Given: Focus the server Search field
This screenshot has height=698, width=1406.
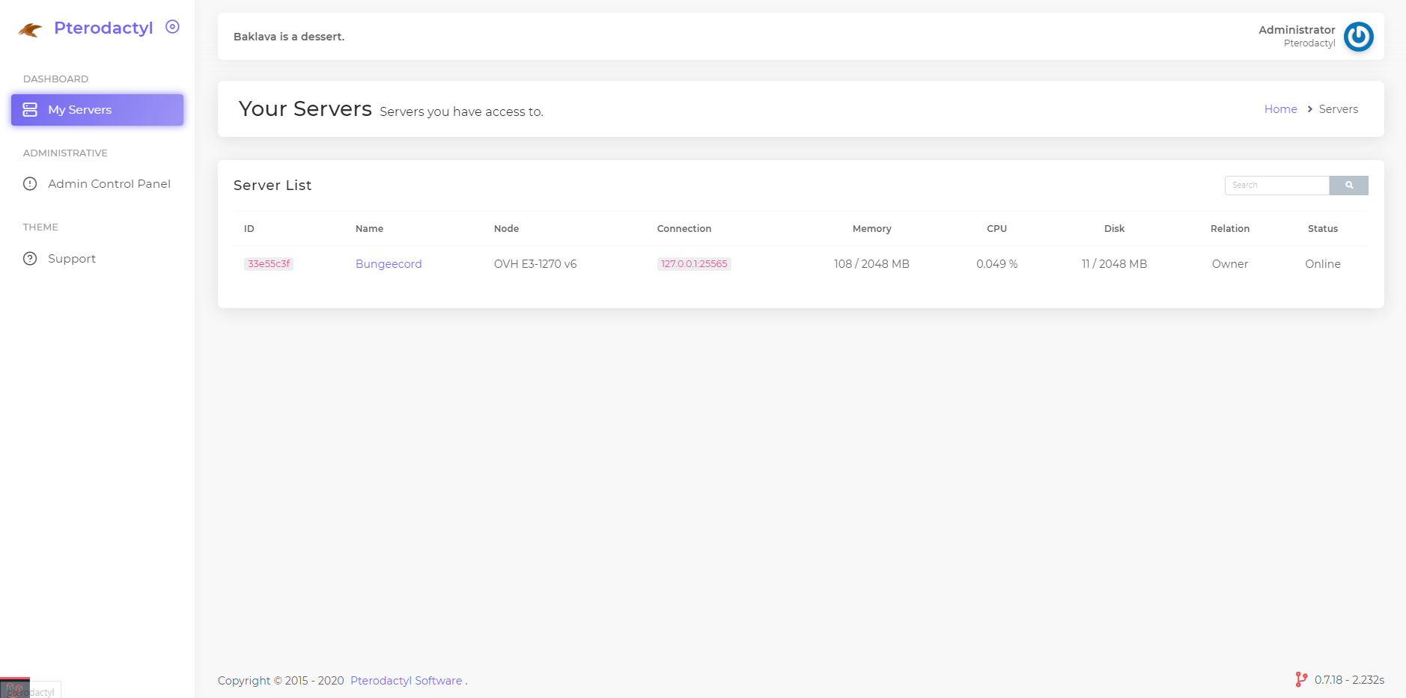Looking at the screenshot, I should click(1276, 186).
